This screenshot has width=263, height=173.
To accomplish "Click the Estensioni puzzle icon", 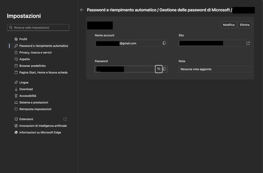I will (x=16, y=119).
